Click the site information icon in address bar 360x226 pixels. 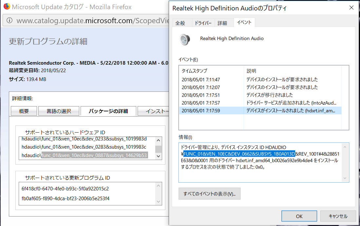[x=9, y=21]
